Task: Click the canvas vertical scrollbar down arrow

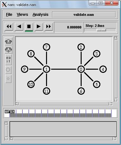Action: [116, 100]
